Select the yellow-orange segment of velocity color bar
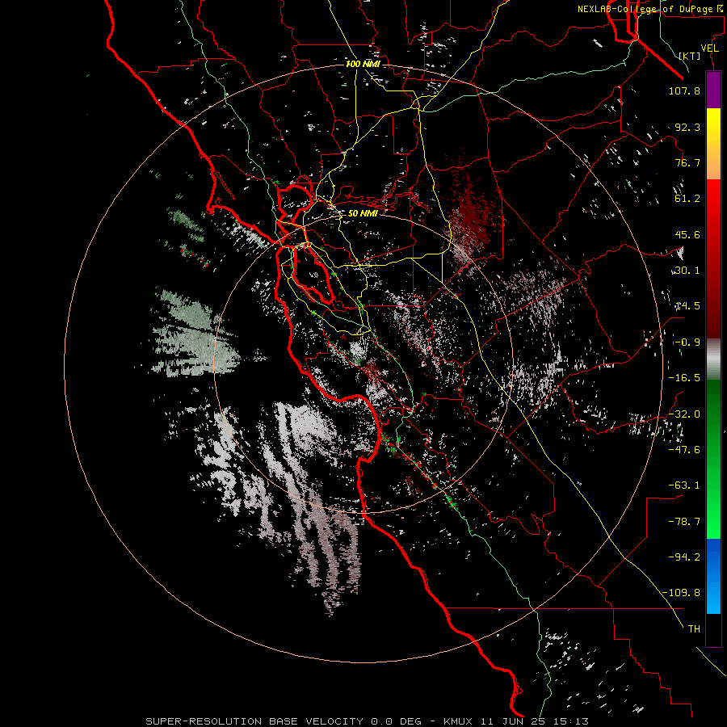The image size is (727, 727). coord(713,144)
